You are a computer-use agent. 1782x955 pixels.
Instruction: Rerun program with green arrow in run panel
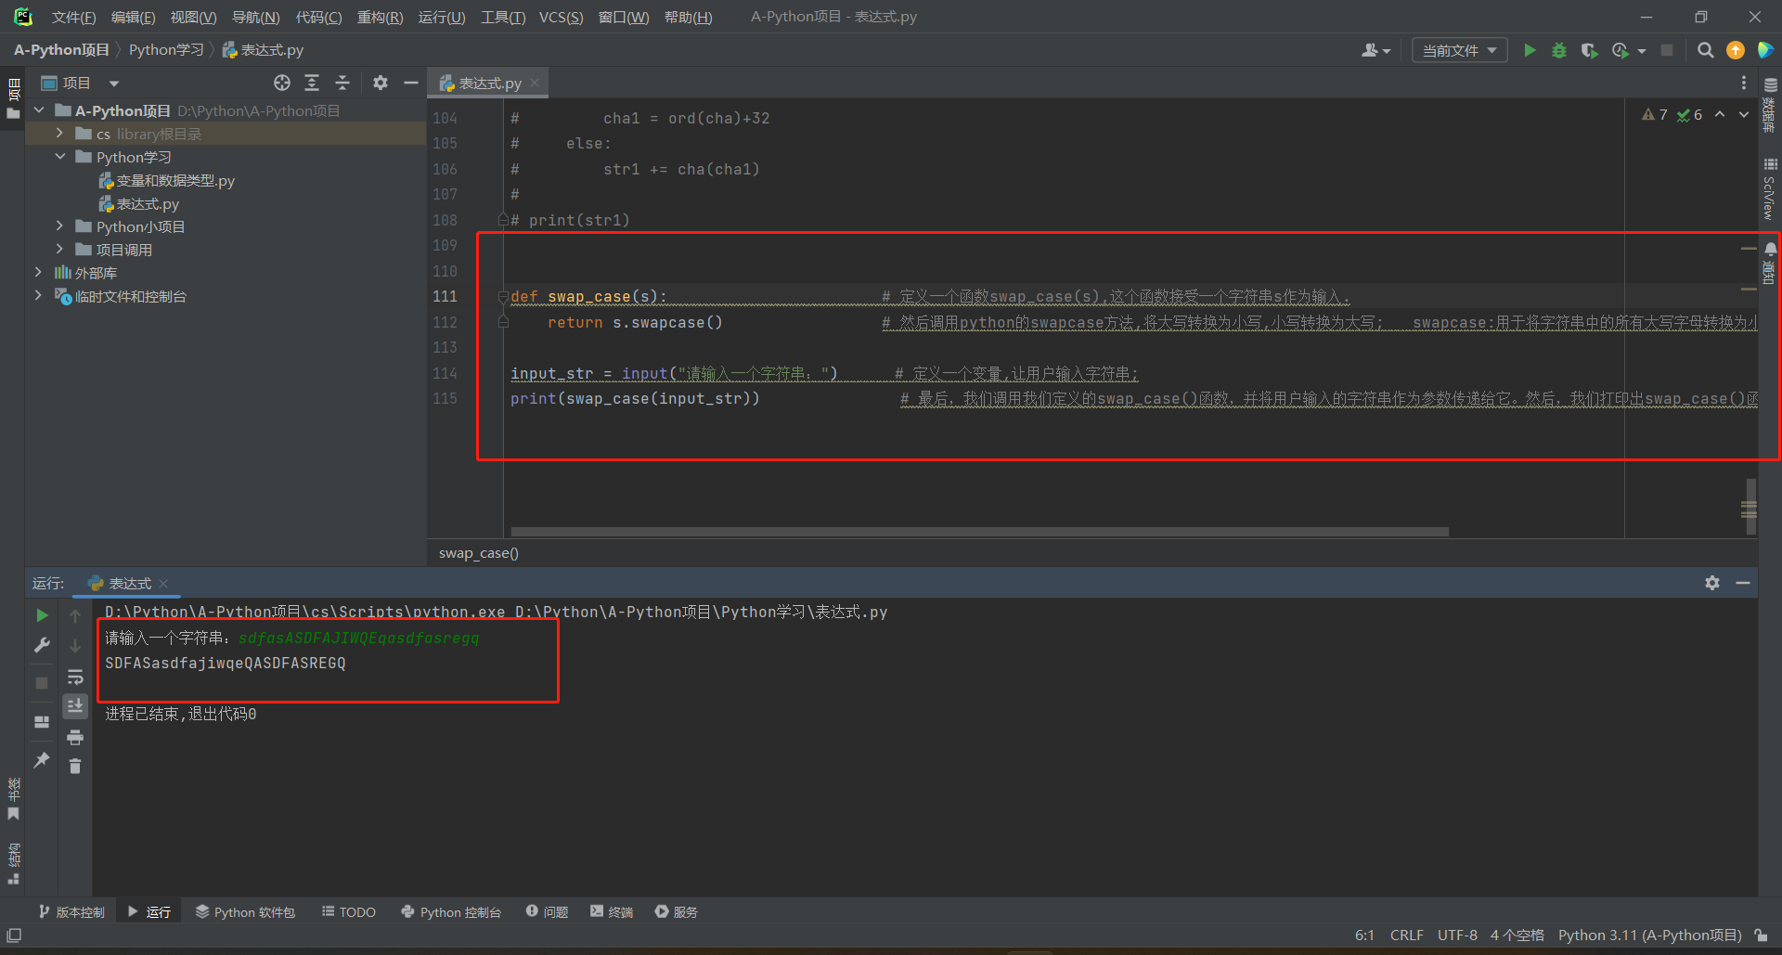point(42,615)
